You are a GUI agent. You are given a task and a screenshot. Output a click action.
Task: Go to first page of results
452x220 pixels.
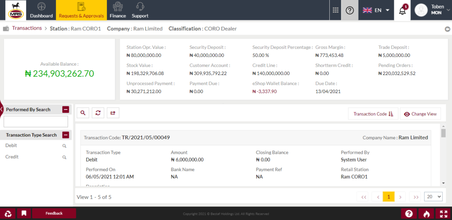[x=364, y=197]
